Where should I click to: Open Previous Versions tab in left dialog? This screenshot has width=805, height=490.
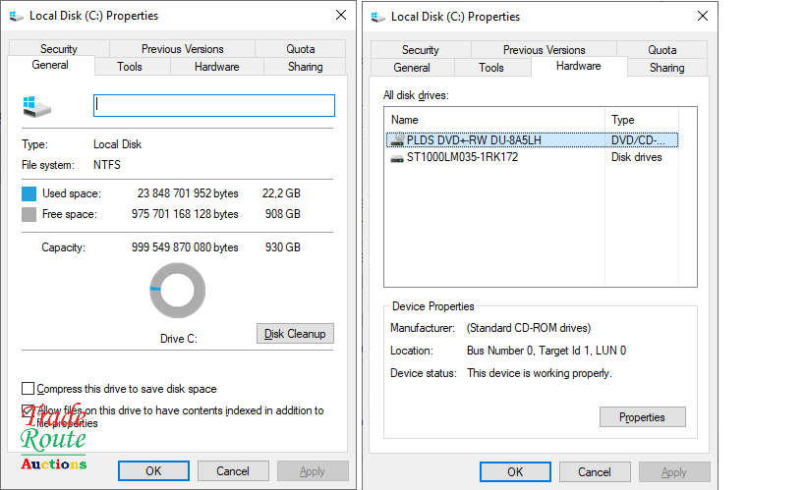coord(182,49)
